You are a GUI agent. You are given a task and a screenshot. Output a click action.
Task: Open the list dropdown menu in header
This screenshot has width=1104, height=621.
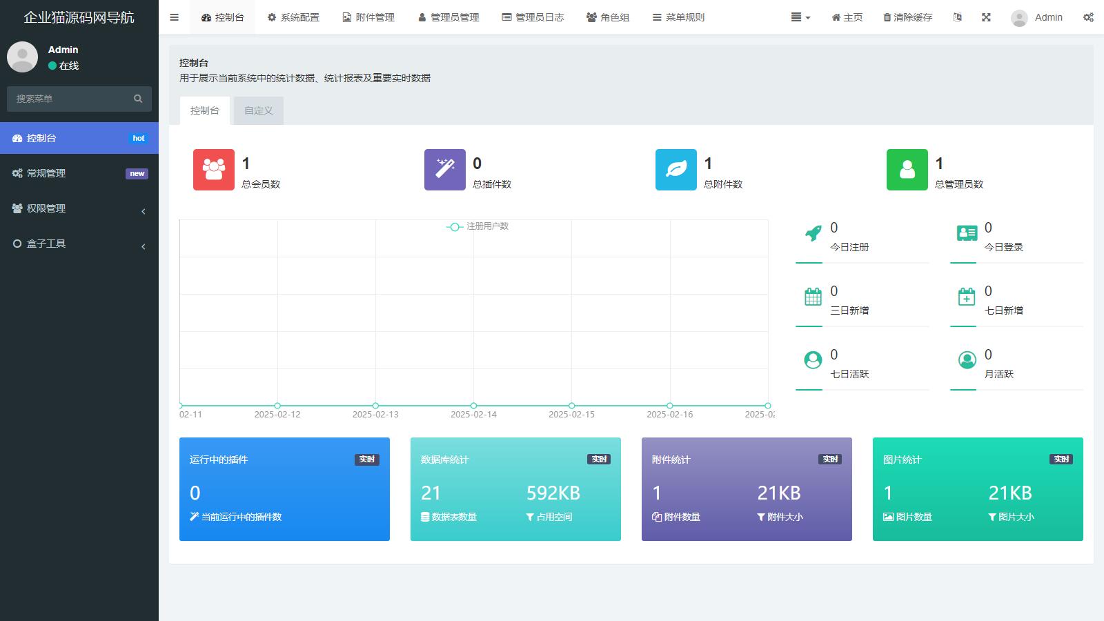coord(800,17)
